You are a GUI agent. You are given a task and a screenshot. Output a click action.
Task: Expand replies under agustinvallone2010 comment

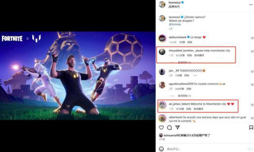184,96
